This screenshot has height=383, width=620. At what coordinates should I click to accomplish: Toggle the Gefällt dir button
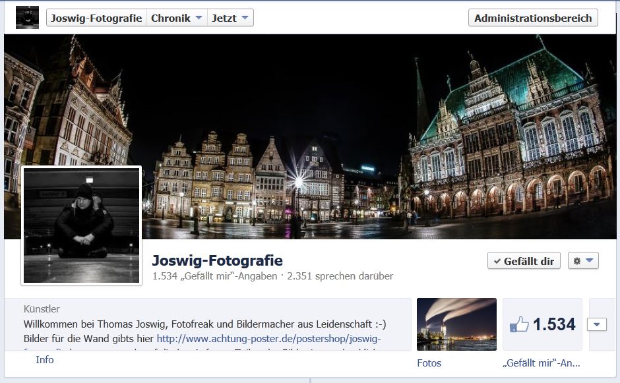point(524,261)
